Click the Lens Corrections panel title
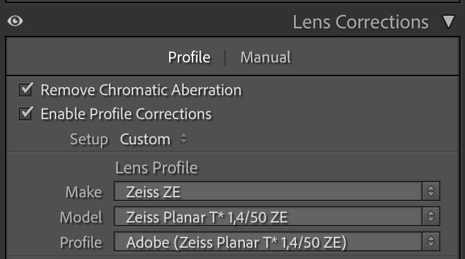465x259 pixels. [x=361, y=22]
